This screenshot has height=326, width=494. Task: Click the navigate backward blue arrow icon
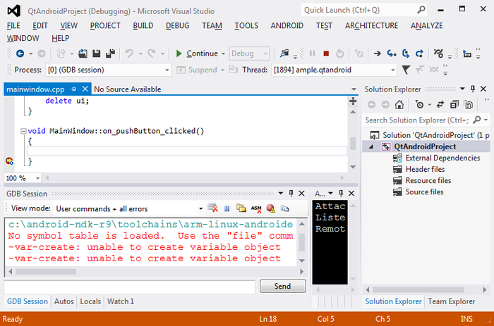click(20, 54)
